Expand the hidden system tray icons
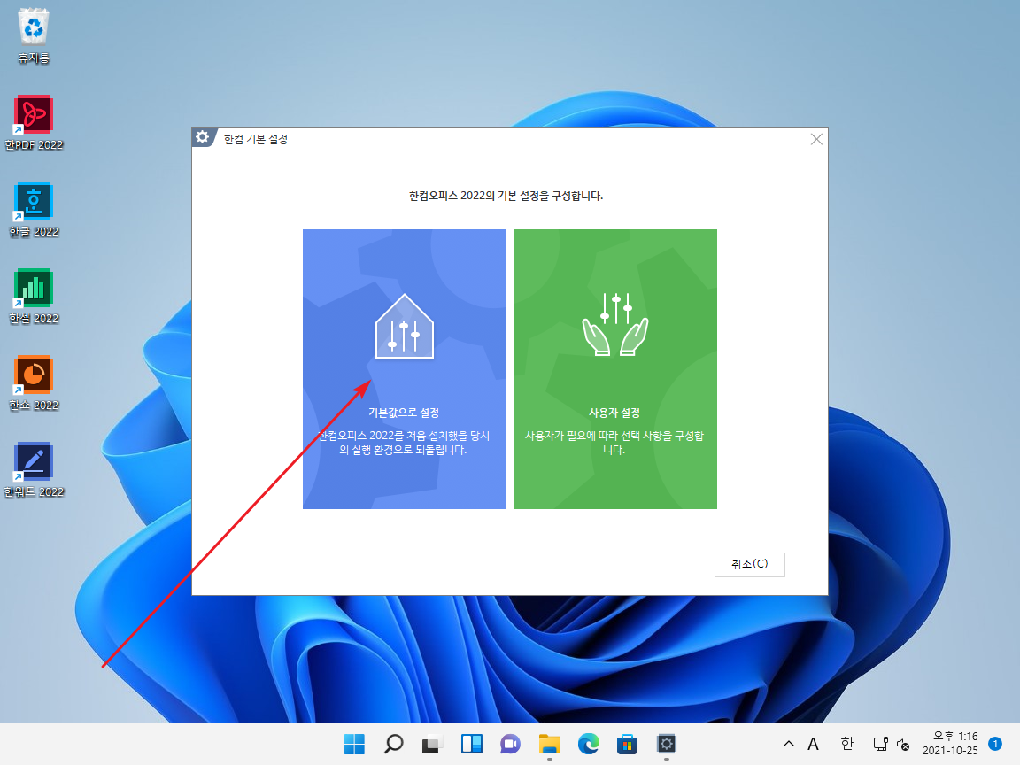 [788, 744]
